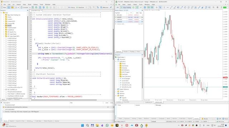229x128 pixels.
Task: Expand the VR Trade Panel MT5 folder
Action: click(4, 36)
